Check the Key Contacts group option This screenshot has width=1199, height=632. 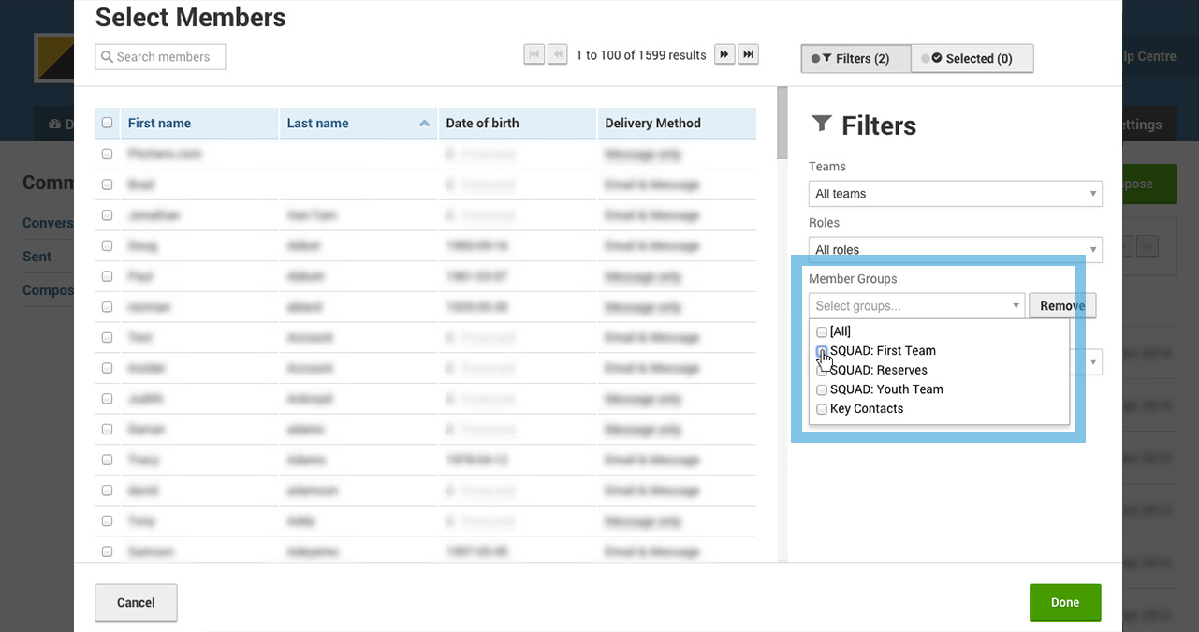point(822,409)
